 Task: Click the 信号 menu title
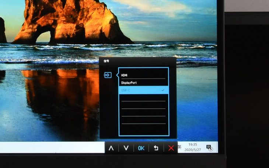106,61
